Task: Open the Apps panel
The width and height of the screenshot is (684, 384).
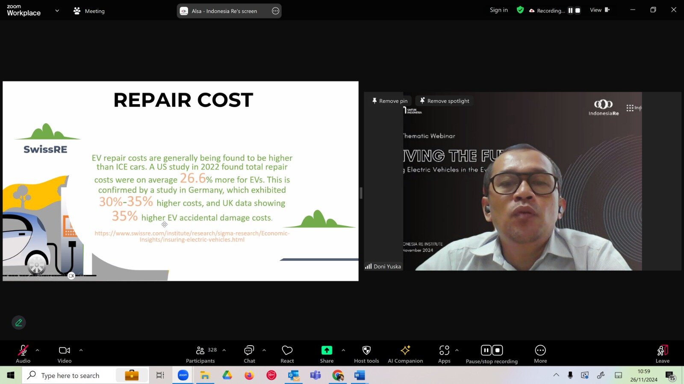Action: (444, 354)
